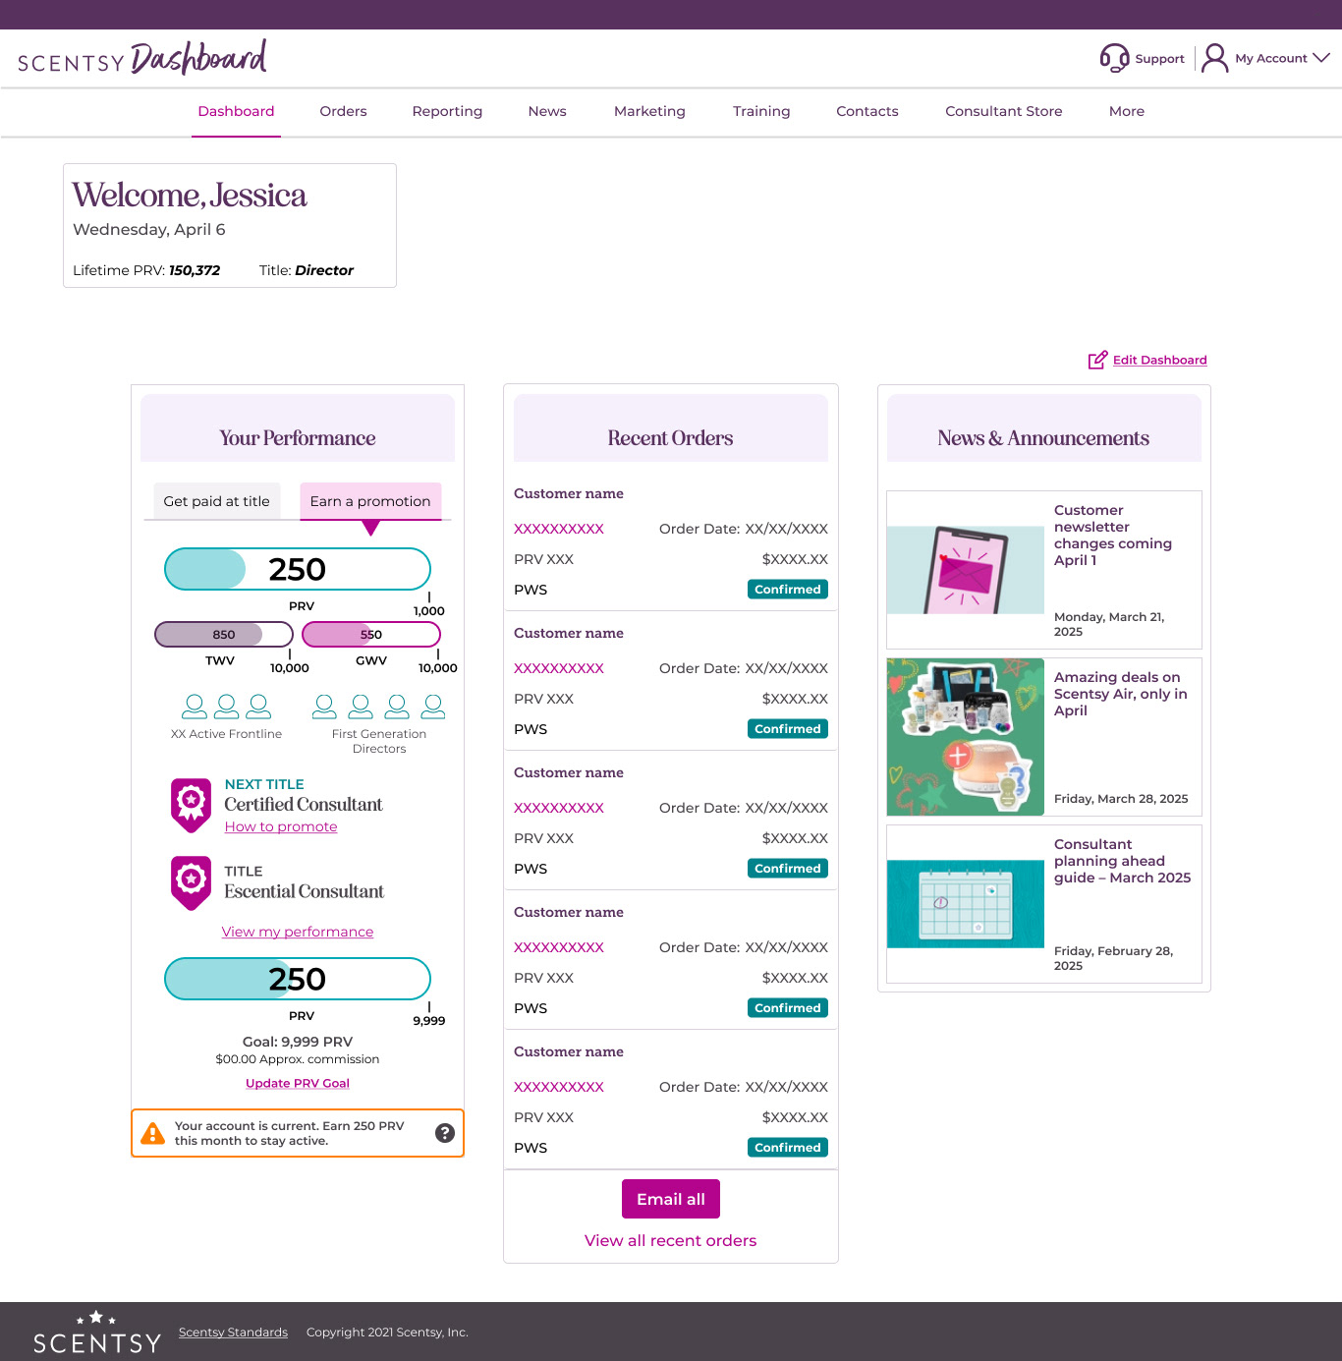Click the 250 PRV progress bar toward 1,000

tap(298, 569)
